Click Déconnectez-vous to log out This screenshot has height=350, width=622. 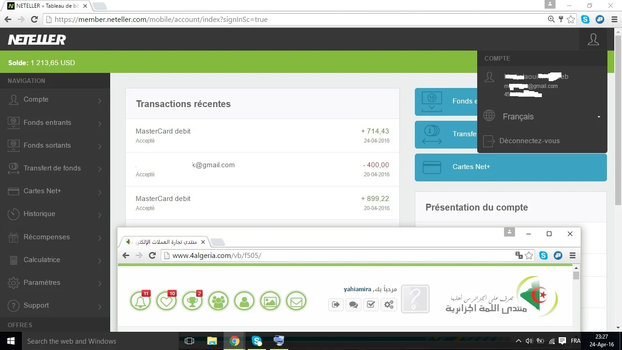point(529,141)
